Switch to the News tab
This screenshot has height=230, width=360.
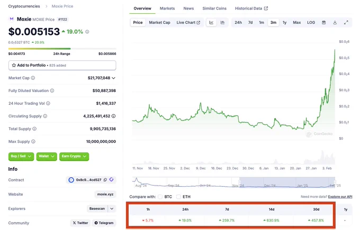[x=188, y=8]
